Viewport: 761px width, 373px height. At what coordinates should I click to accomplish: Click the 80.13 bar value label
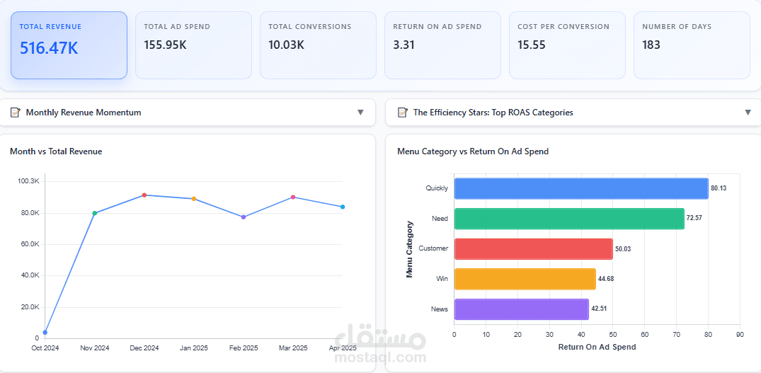pos(719,188)
